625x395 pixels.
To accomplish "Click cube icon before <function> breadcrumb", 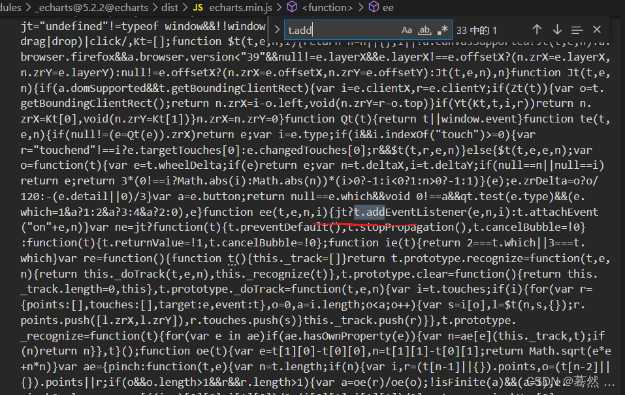I will point(292,7).
